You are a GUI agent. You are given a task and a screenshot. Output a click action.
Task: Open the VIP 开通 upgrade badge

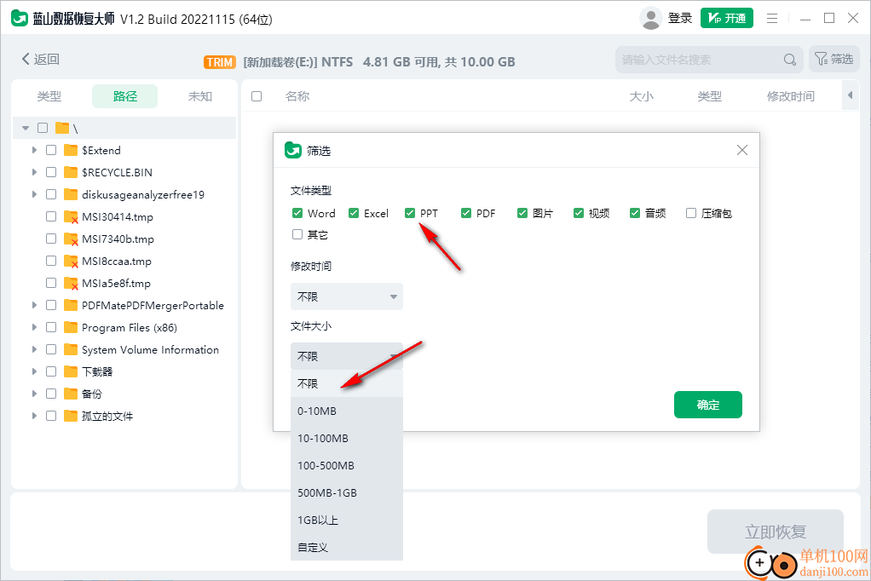pyautogui.click(x=727, y=19)
